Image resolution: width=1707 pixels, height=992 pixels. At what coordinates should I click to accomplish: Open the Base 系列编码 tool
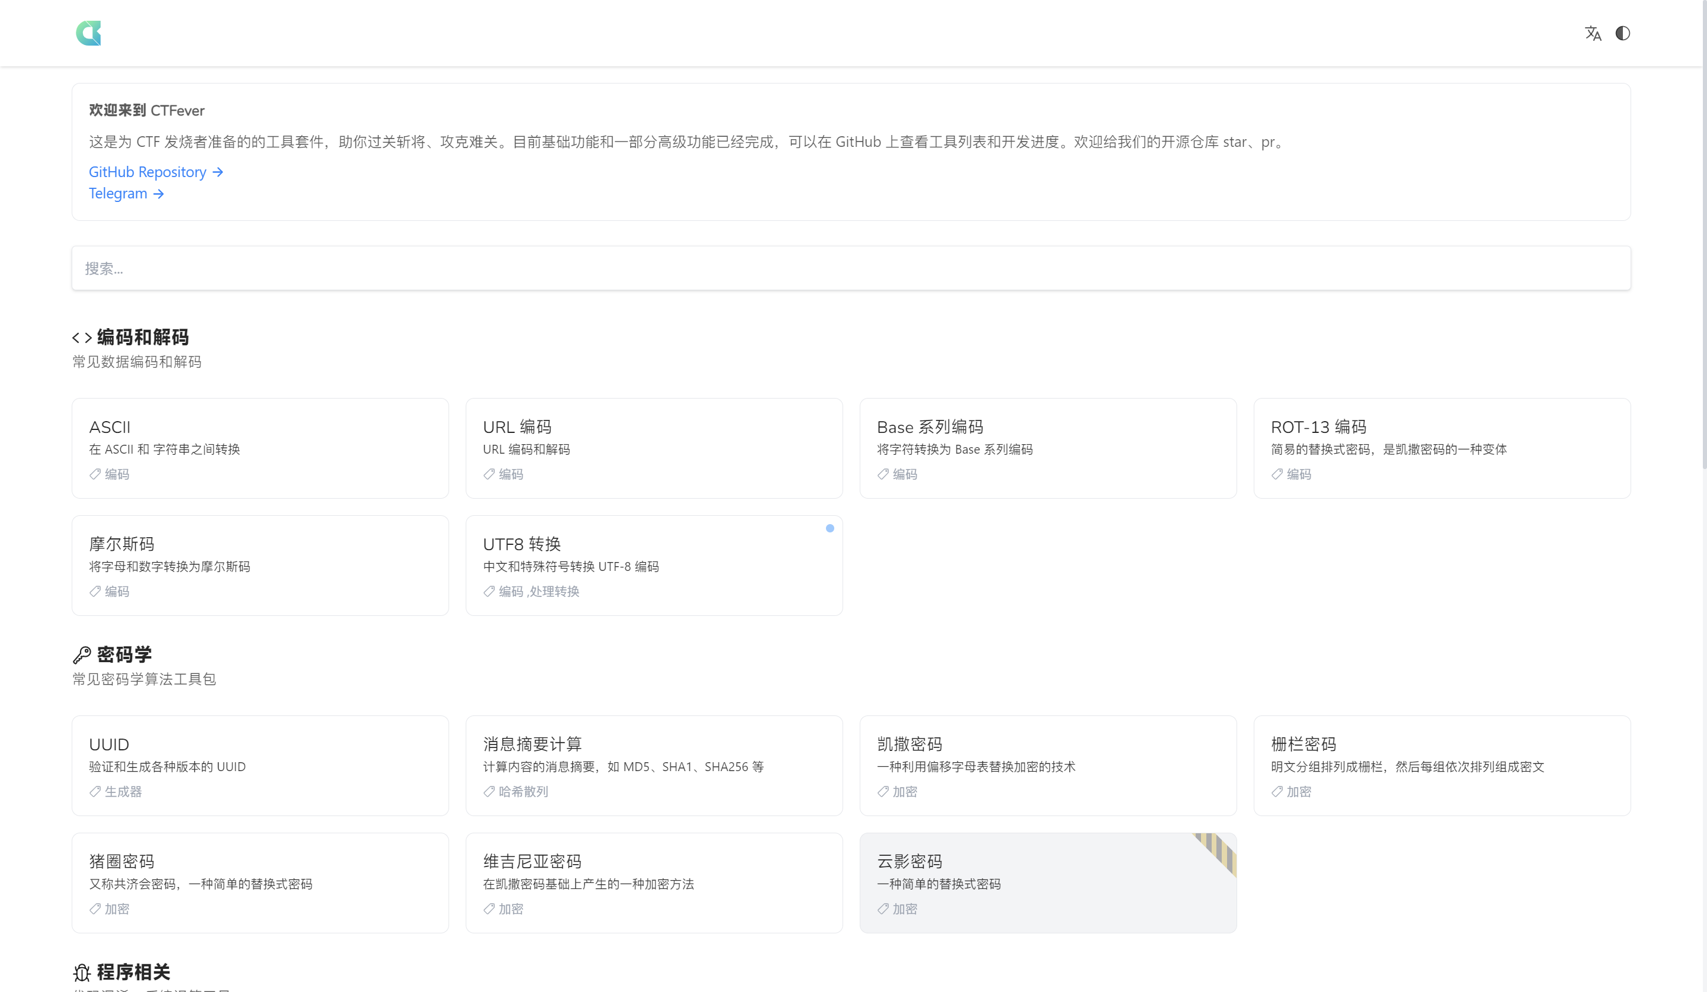tap(1048, 448)
